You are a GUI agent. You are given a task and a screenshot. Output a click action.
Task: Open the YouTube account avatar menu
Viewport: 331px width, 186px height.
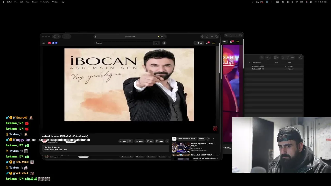214,43
